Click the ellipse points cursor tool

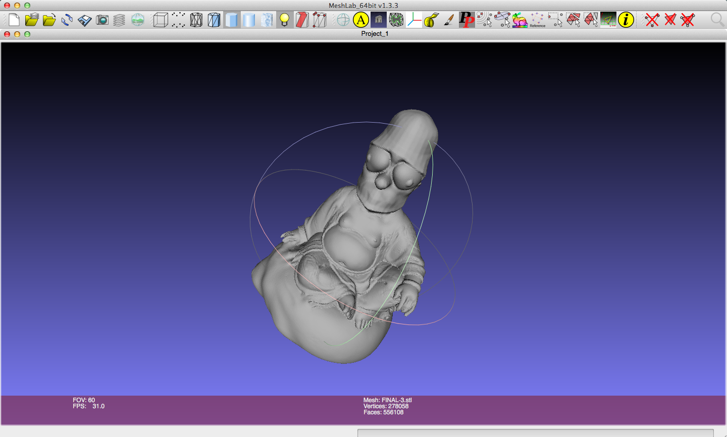pyautogui.click(x=502, y=20)
